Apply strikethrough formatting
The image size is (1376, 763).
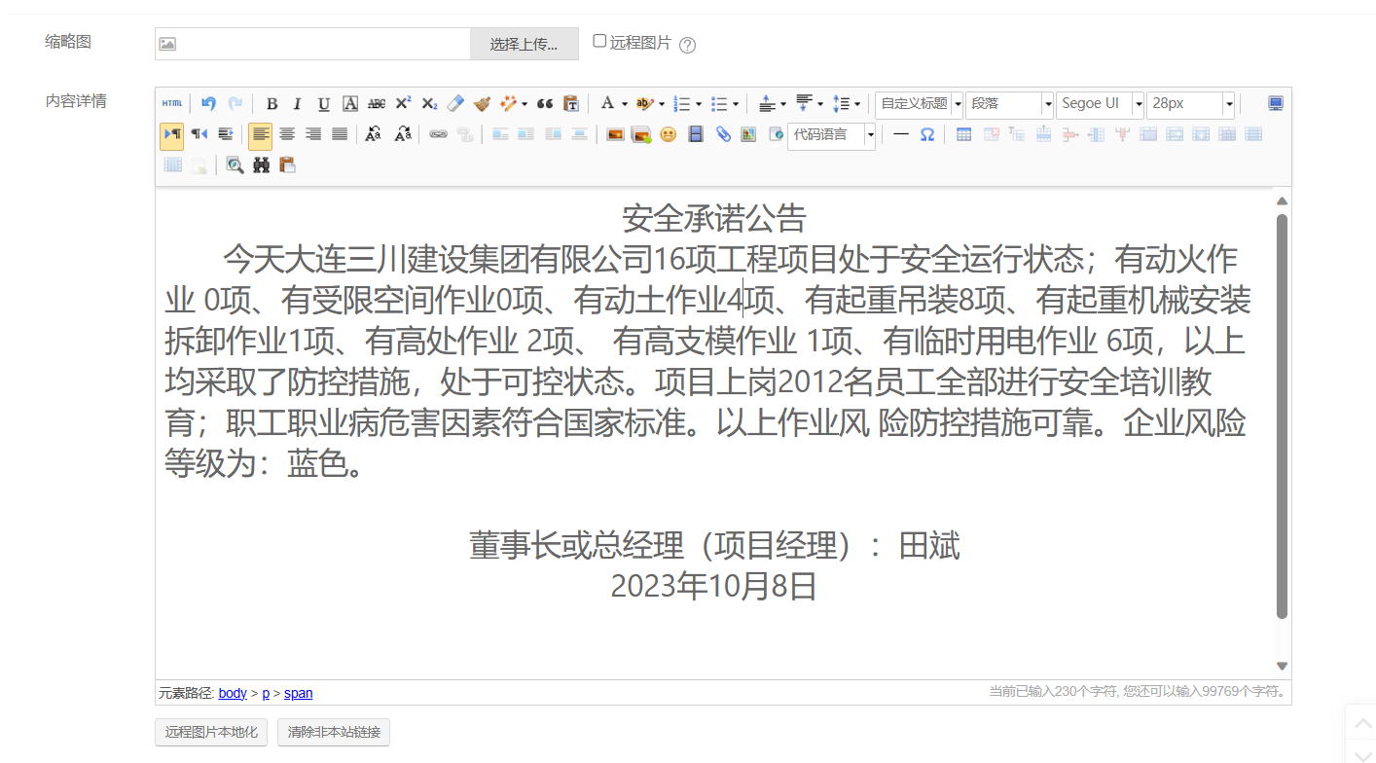coord(377,103)
